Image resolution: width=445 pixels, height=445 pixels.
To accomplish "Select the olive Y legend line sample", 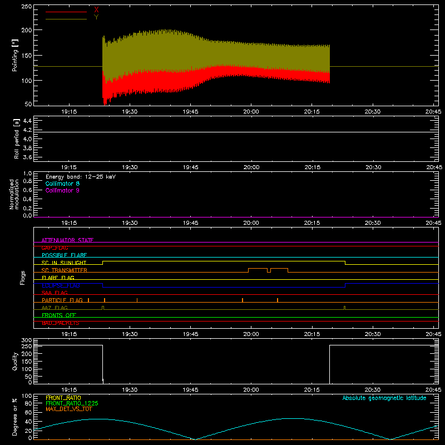I will coord(66,19).
